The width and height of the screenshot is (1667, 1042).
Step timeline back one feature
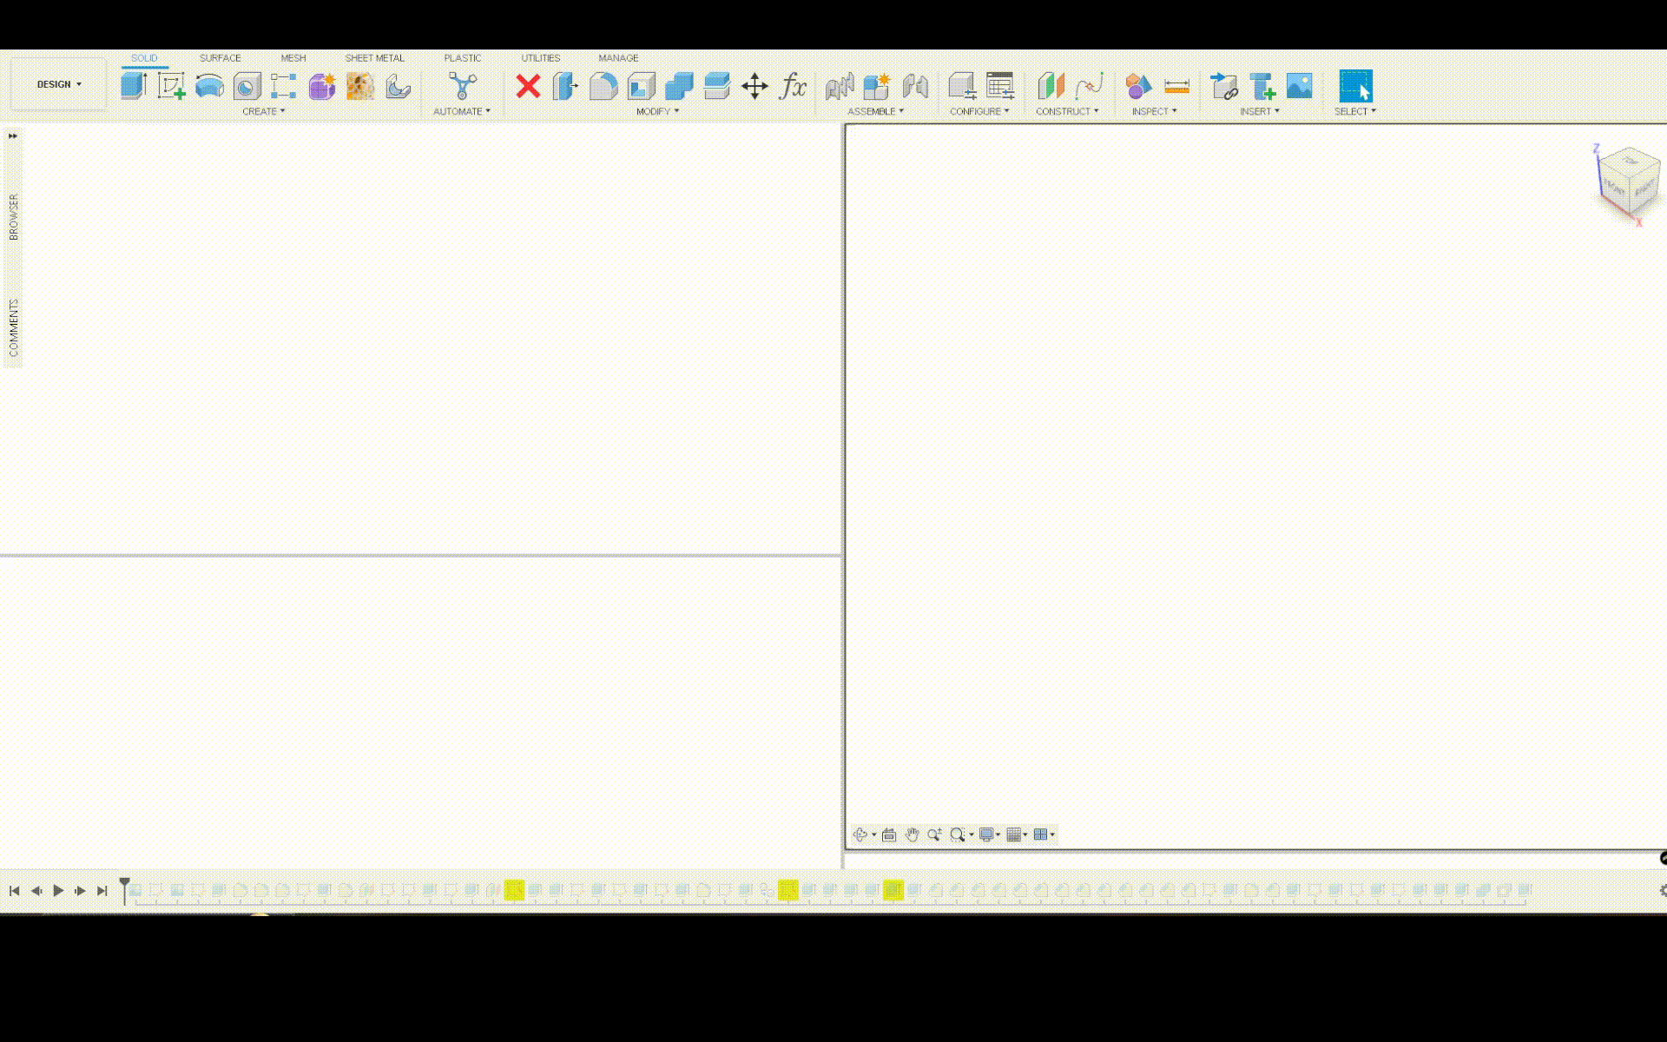pyautogui.click(x=36, y=890)
